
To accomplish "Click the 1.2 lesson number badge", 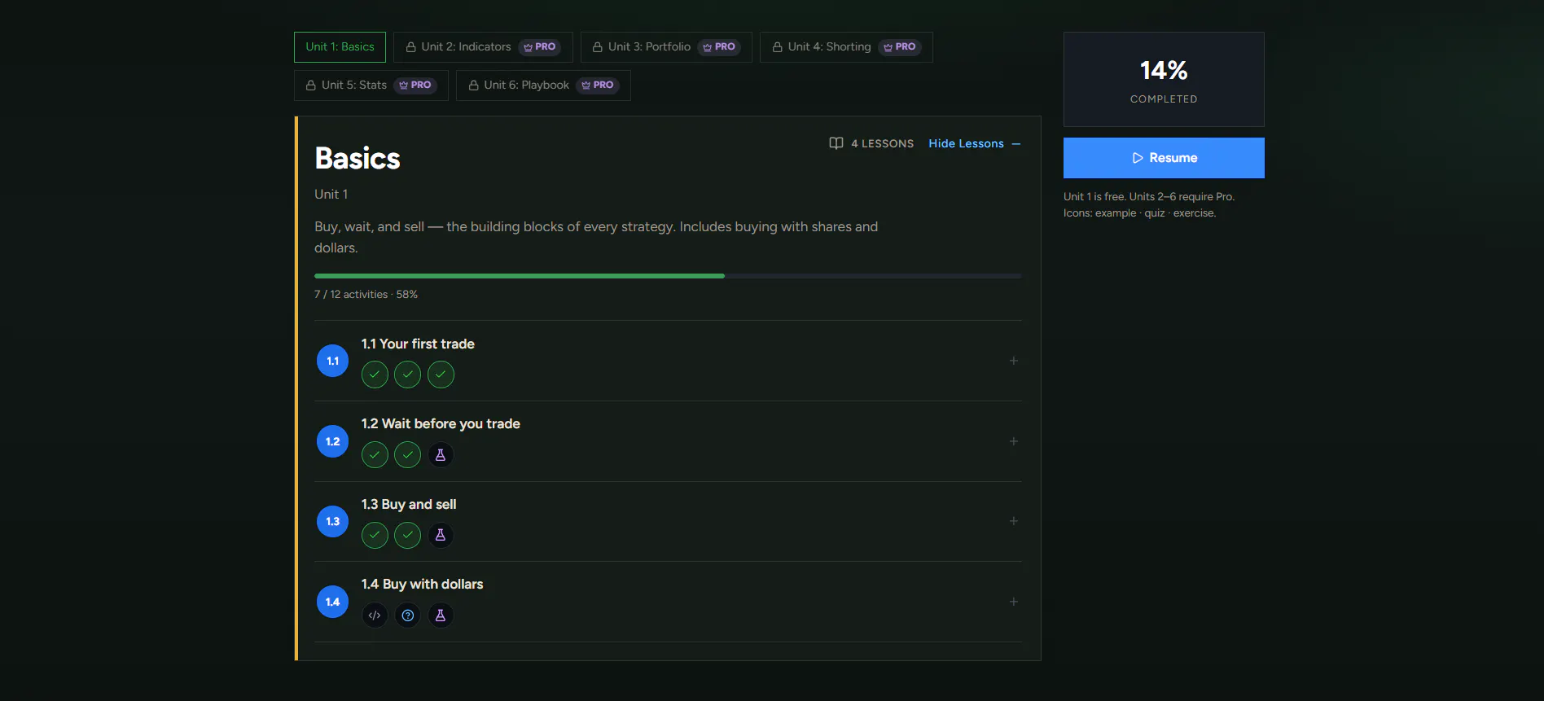I will 332,441.
